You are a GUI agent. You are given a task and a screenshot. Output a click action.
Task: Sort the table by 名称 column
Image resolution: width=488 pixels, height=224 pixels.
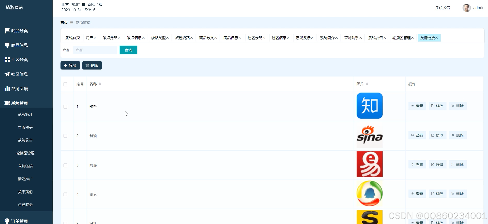(x=100, y=84)
